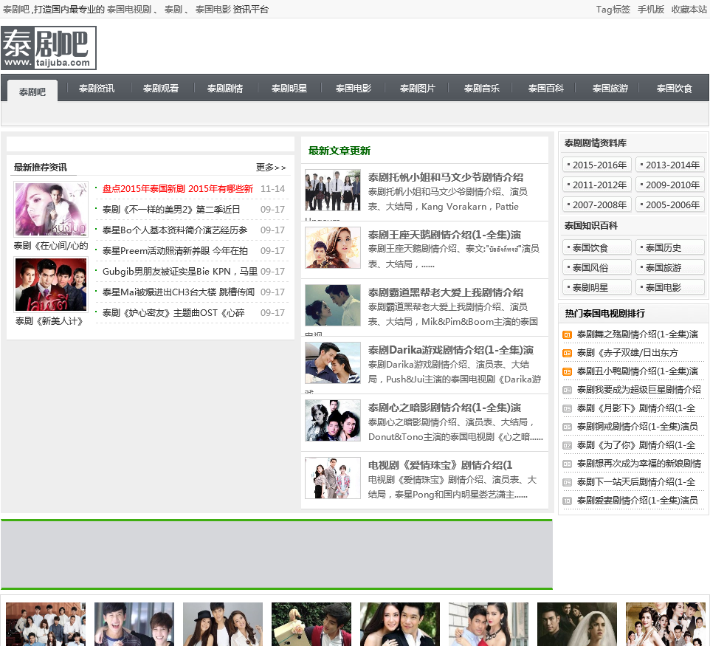Screen dimensions: 710x646
Task: Click 泰剧明星 in 泰国知识百科
Action: click(597, 288)
